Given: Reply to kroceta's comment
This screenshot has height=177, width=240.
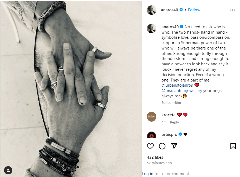Looking at the screenshot, I should pyautogui.click(x=174, y=122).
